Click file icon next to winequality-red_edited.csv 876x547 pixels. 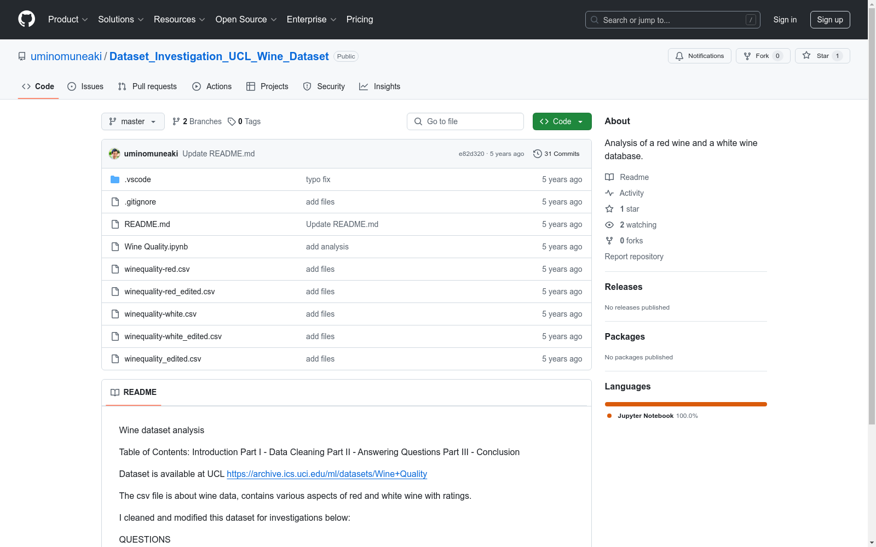[x=115, y=292]
